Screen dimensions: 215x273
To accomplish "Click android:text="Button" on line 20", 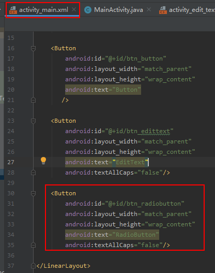I will point(103,90).
